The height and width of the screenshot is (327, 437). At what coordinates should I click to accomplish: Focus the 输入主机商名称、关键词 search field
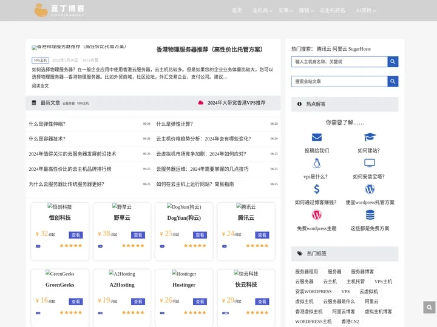coord(339,62)
